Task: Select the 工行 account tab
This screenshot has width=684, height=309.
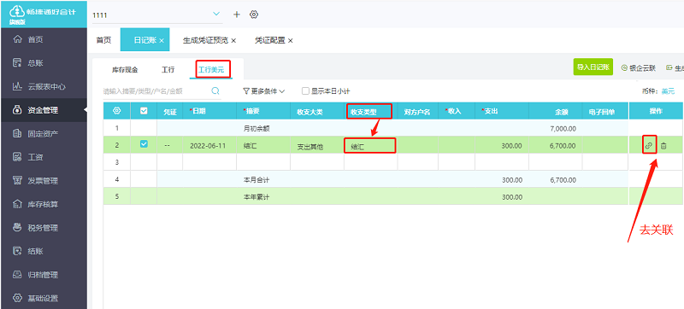Action: coord(168,70)
